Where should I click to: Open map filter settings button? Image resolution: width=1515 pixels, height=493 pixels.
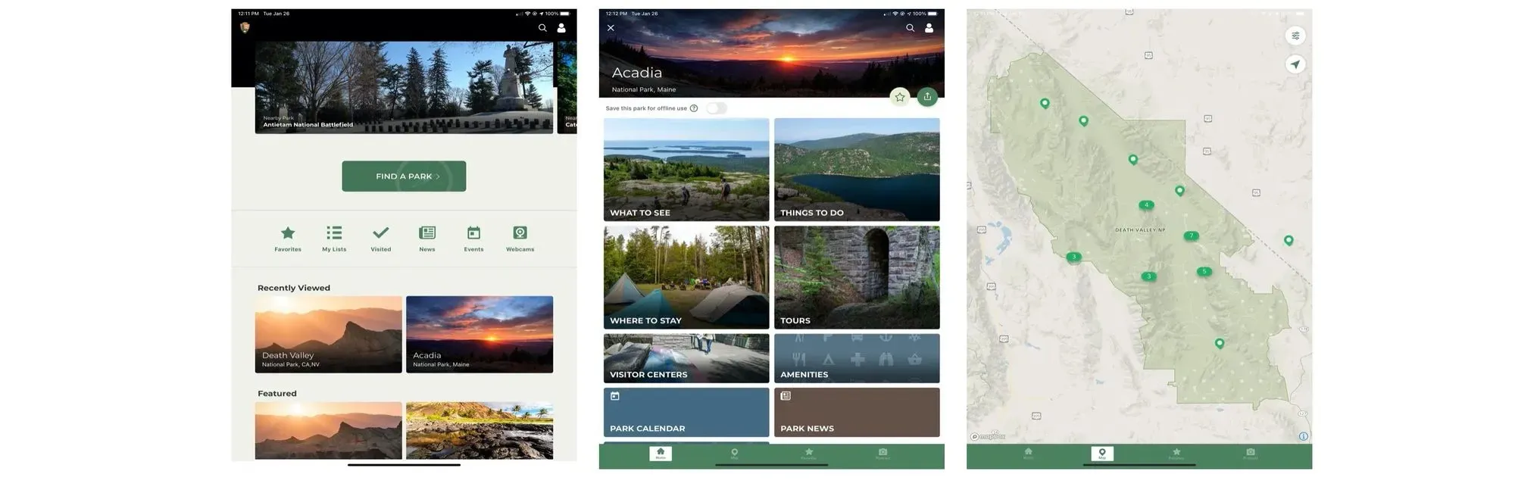click(x=1295, y=36)
